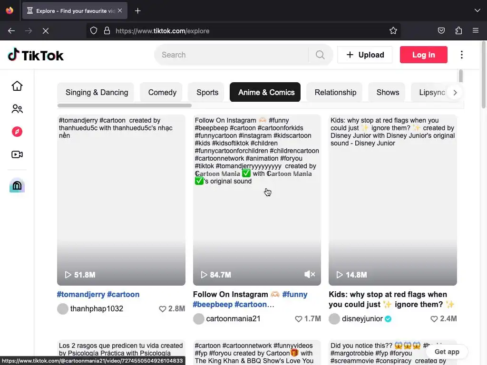This screenshot has width=487, height=365.
Task: Click thanhphap1032's avatar image
Action: coord(62,309)
